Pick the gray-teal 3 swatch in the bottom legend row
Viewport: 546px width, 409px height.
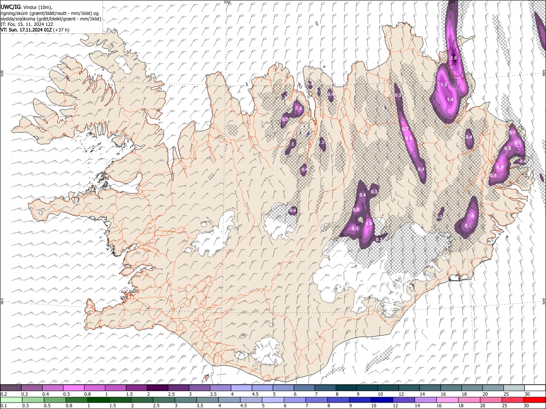[x=186, y=400]
